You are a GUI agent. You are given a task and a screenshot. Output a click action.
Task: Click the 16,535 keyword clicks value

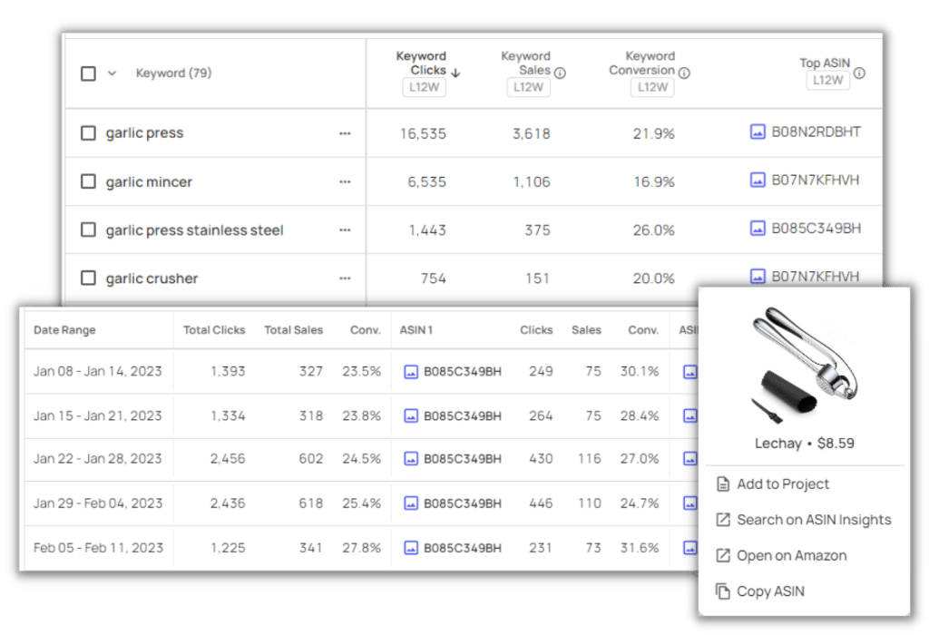pos(423,134)
